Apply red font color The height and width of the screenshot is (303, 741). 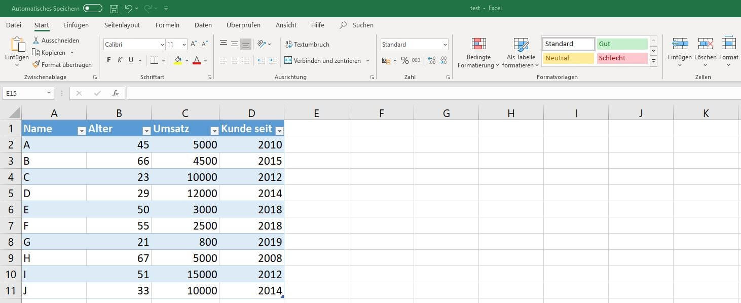click(197, 60)
